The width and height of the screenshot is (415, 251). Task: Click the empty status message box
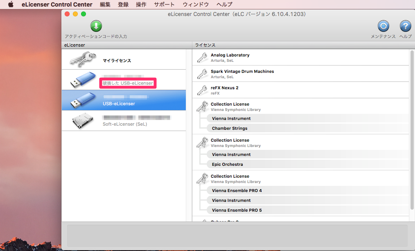tap(237, 236)
